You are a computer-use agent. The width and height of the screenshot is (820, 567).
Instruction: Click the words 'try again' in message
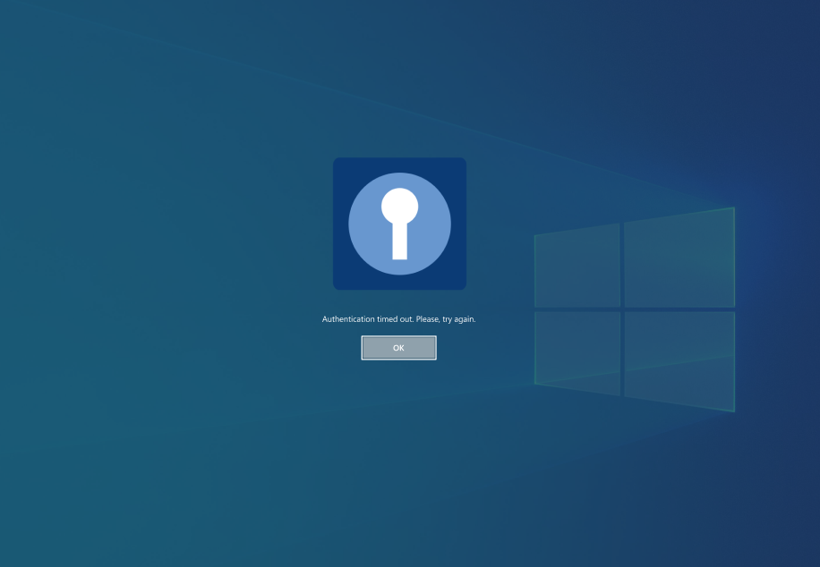[x=458, y=319]
